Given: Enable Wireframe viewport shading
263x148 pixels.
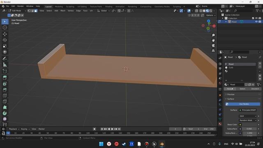Looking at the screenshot, I should click(x=201, y=11).
